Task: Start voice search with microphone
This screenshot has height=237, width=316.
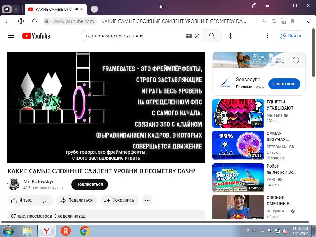Action: point(231,36)
